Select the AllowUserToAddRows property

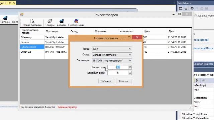point(194,114)
